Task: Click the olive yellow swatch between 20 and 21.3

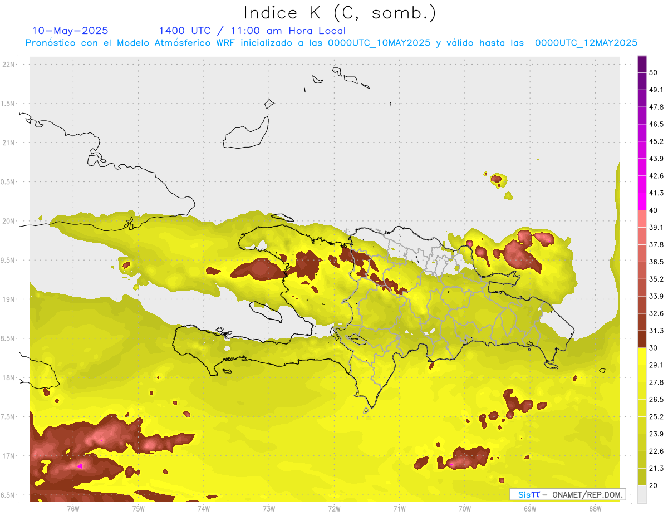Action: click(x=642, y=476)
